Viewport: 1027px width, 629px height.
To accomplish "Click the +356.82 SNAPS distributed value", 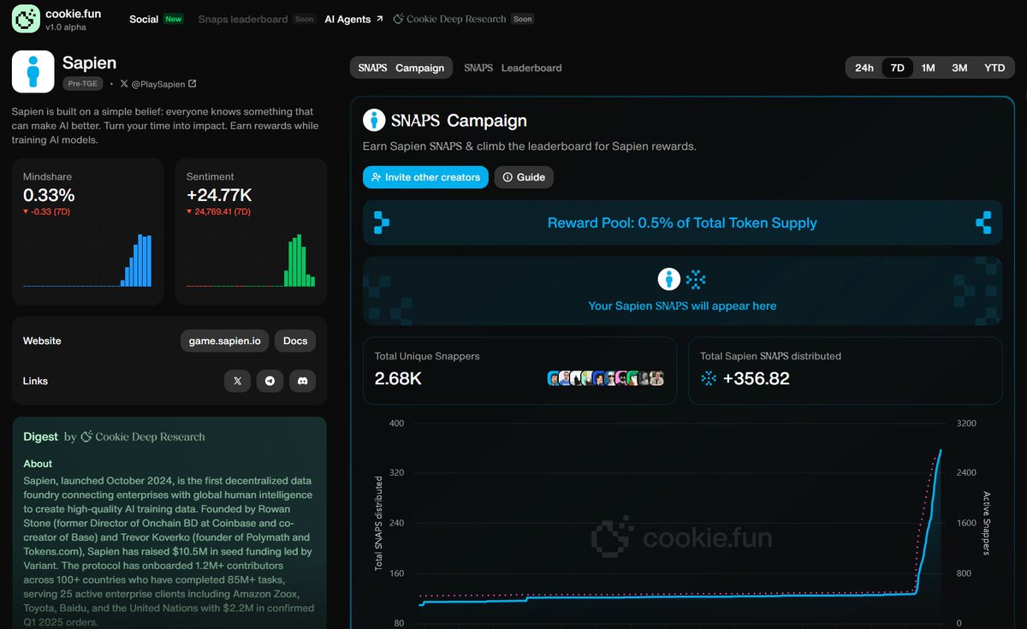I will pos(756,378).
